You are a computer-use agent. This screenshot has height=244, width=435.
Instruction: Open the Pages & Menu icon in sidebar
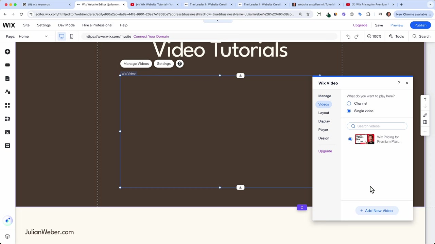7,79
